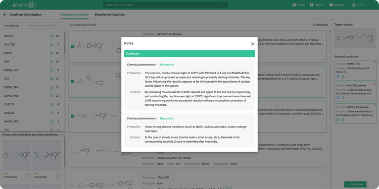Check second Low Compatibility risk checkbox
Screen dimensions: 379x189
(x=58, y=175)
